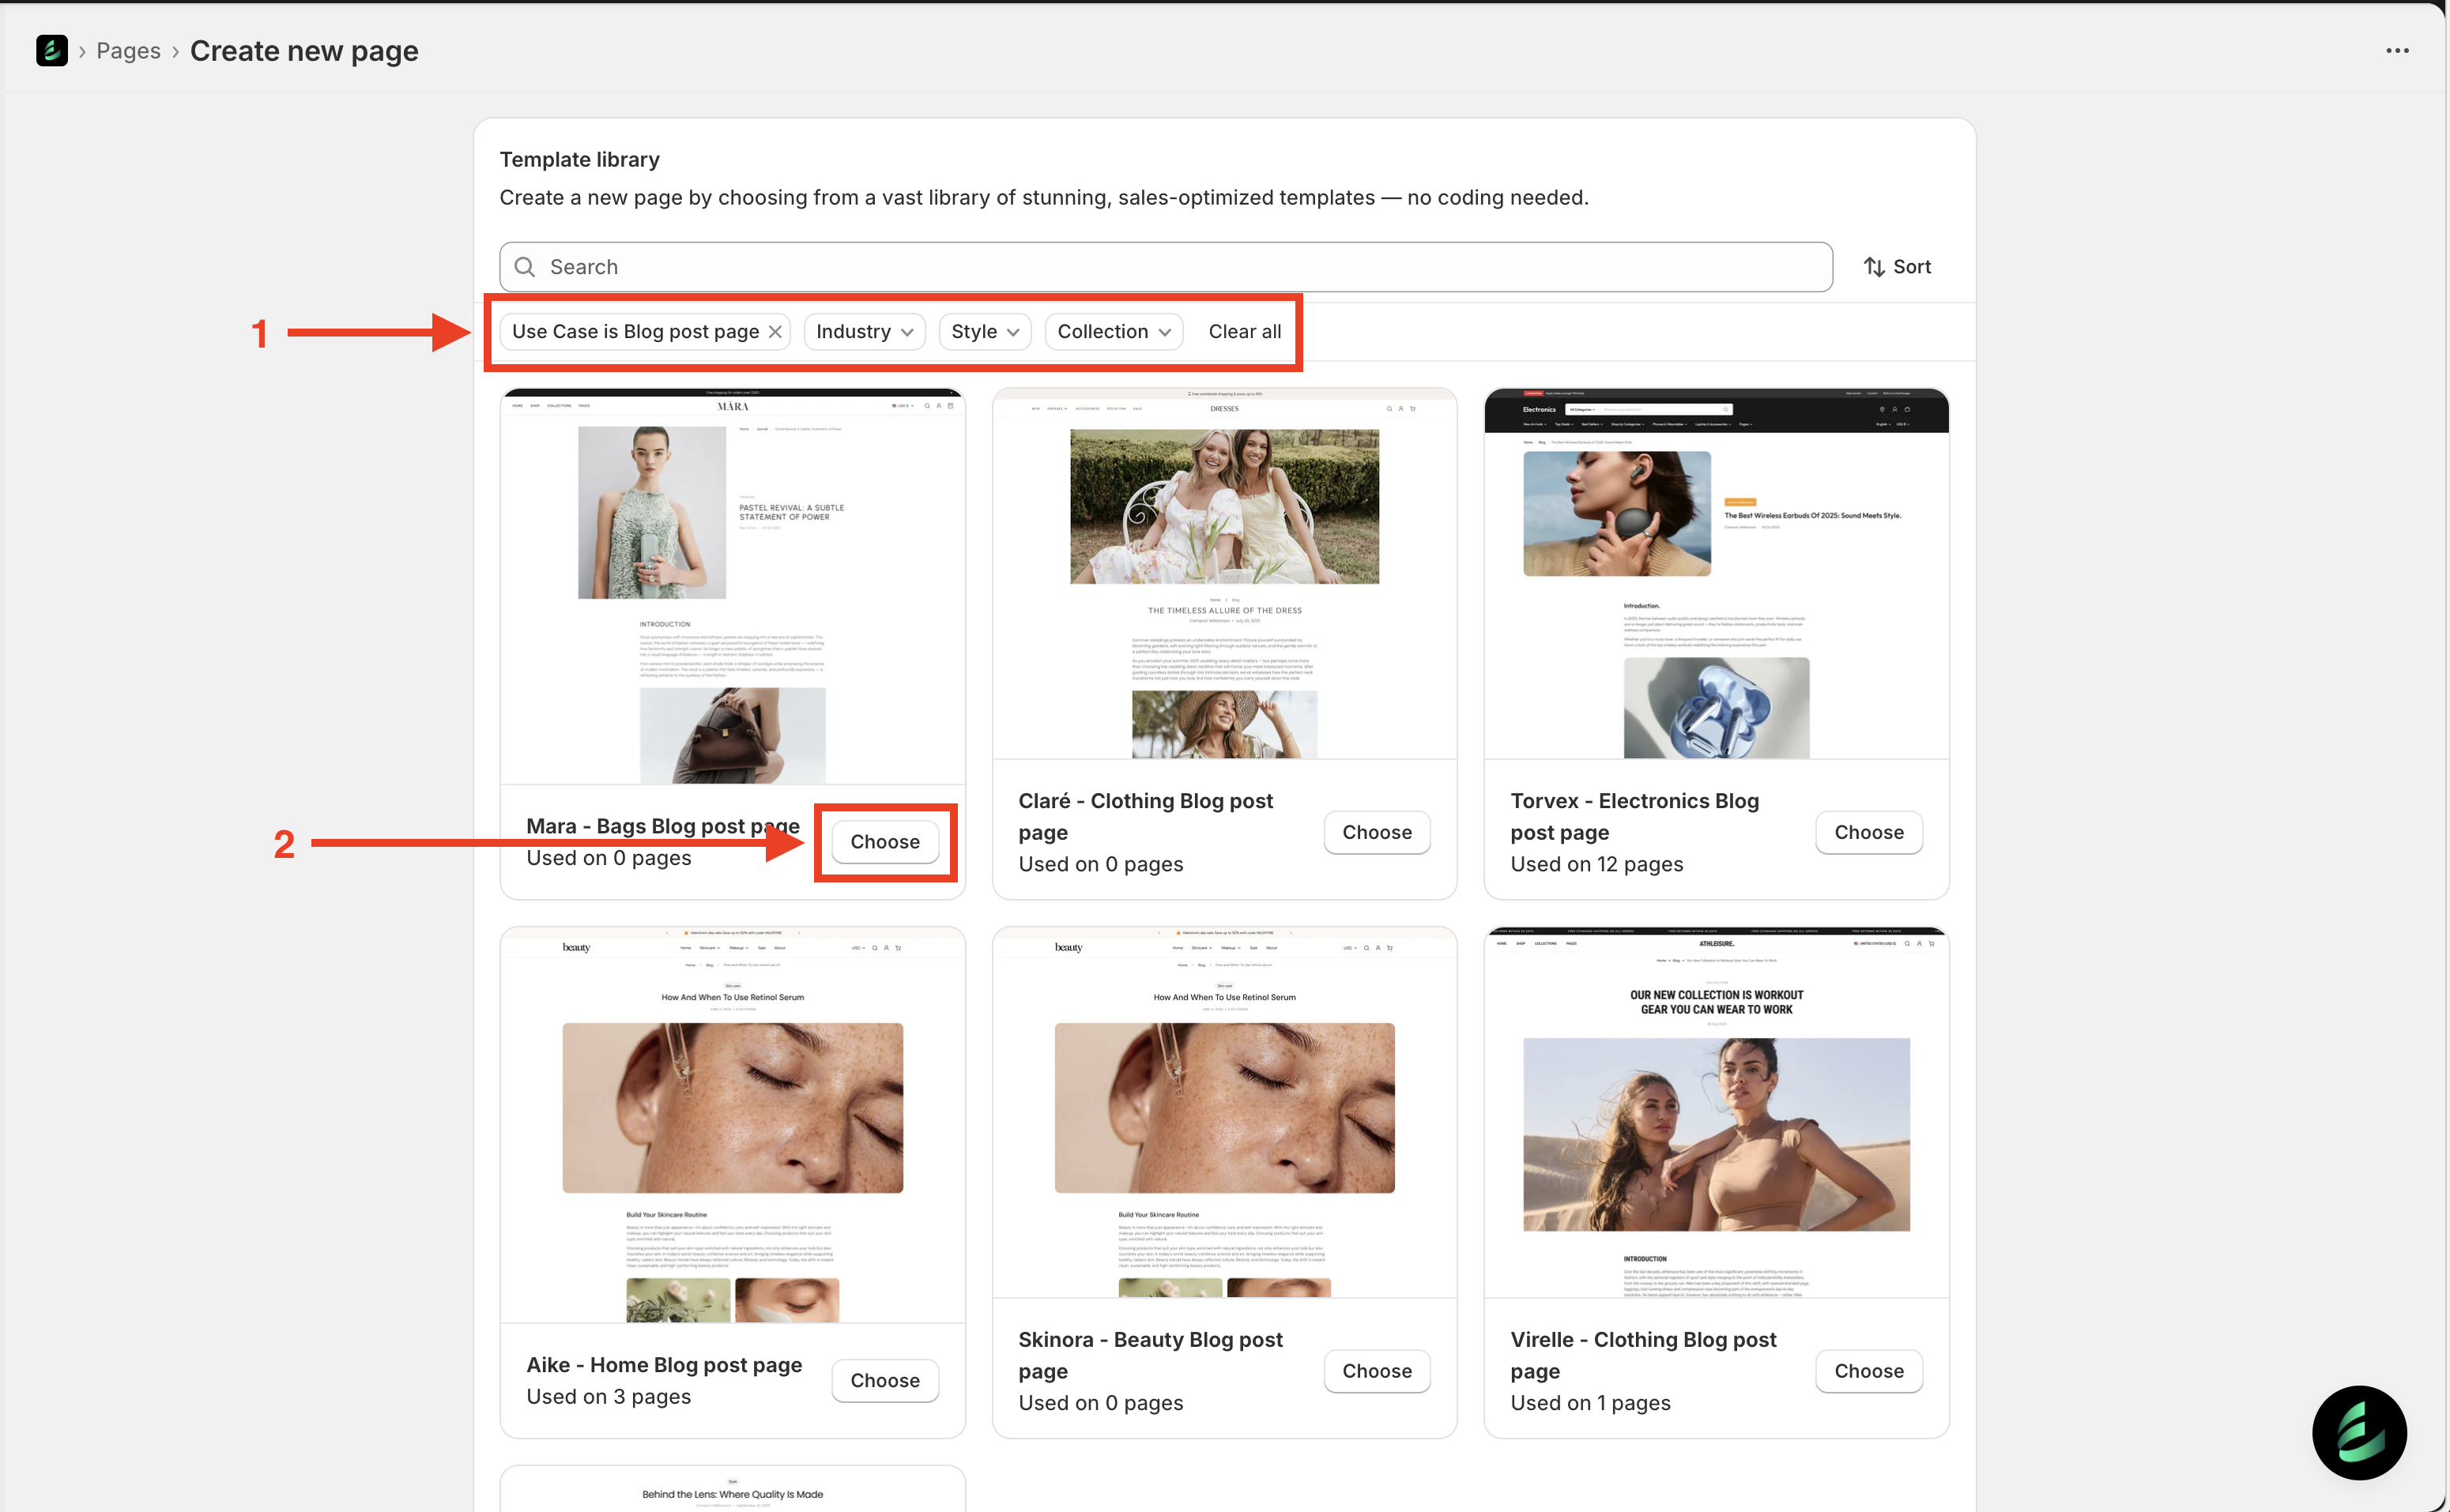Expand the Industry filter dropdown

pyautogui.click(x=865, y=332)
